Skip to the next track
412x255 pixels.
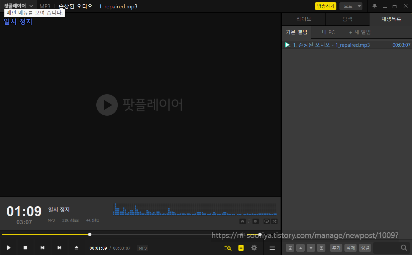(x=60, y=248)
